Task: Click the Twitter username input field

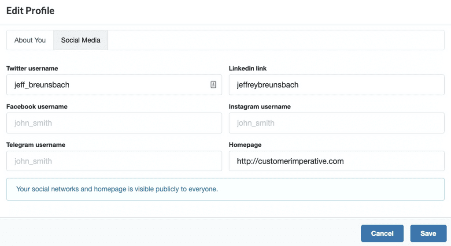Action: coord(114,85)
